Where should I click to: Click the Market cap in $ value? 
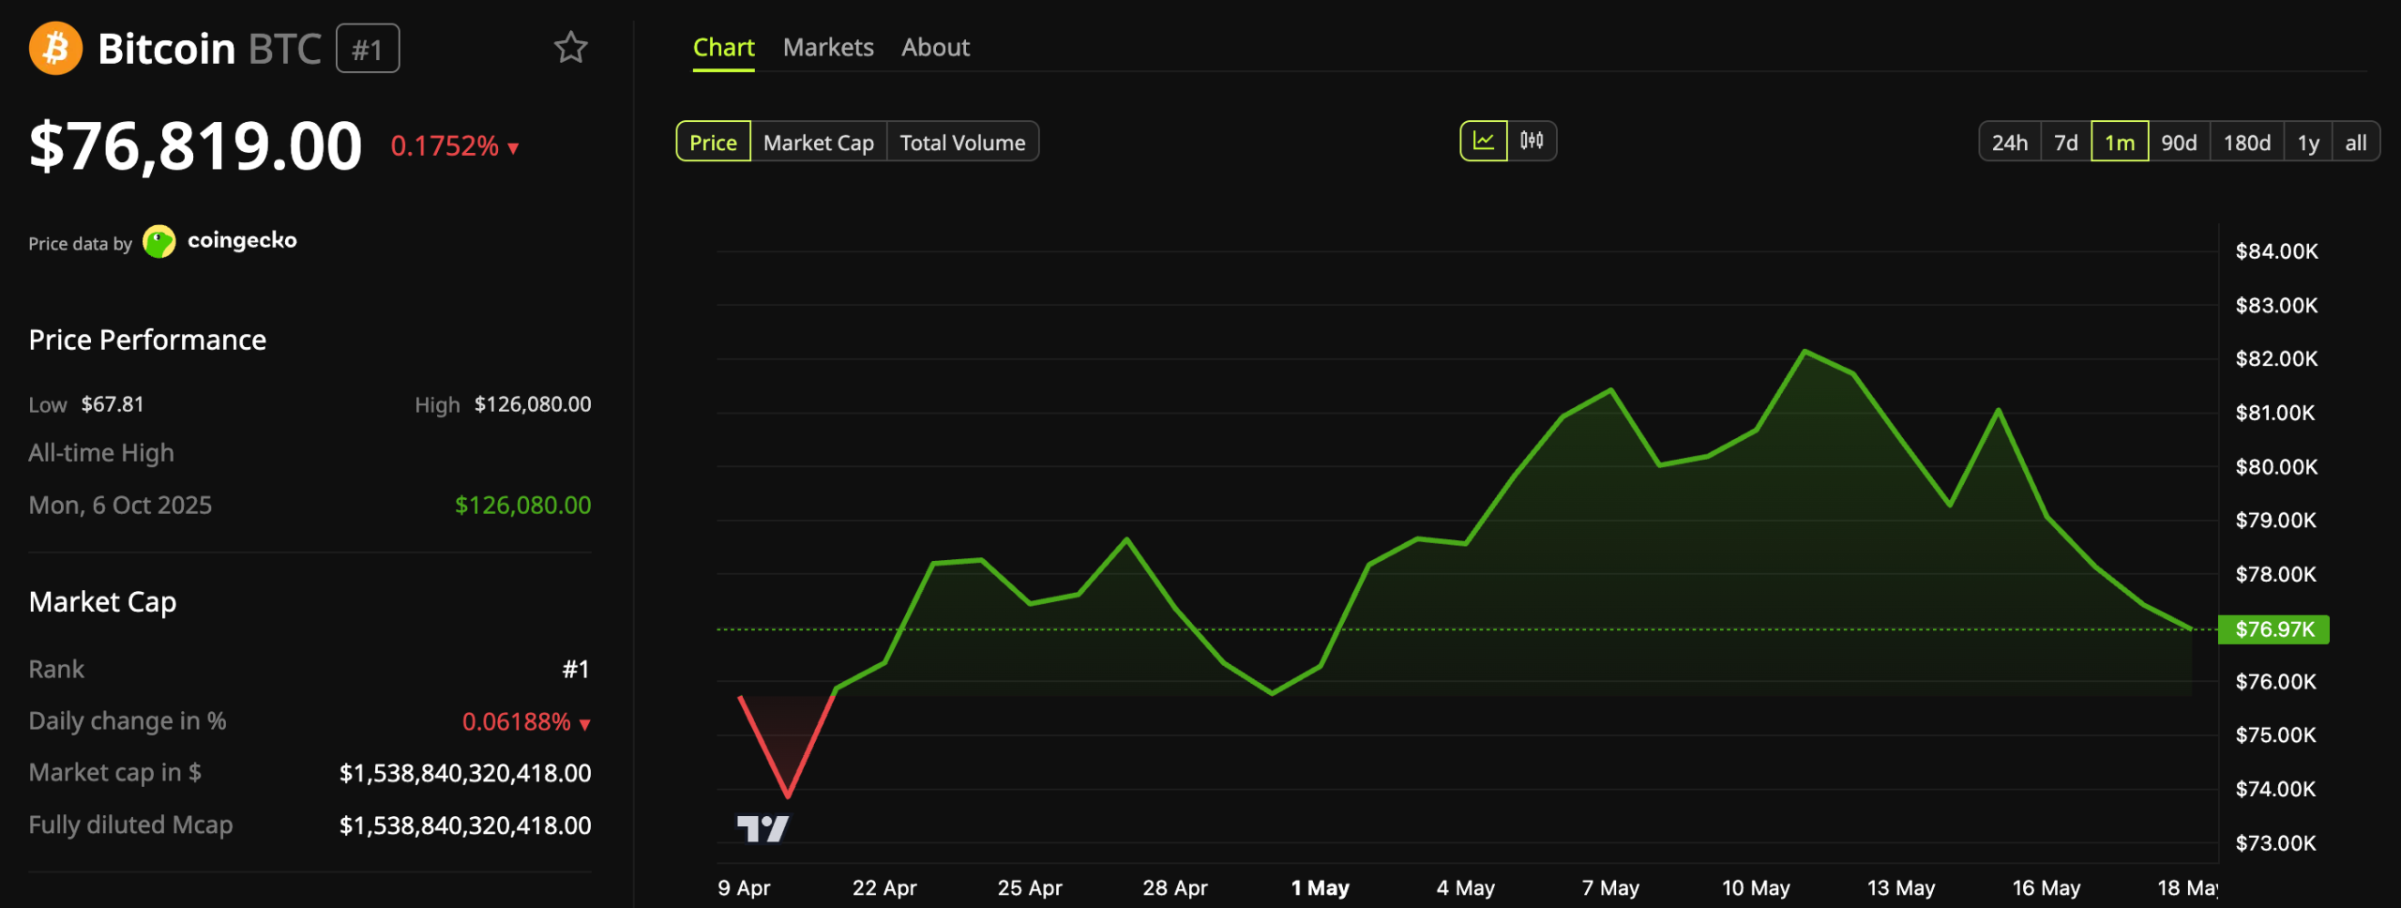pyautogui.click(x=465, y=774)
